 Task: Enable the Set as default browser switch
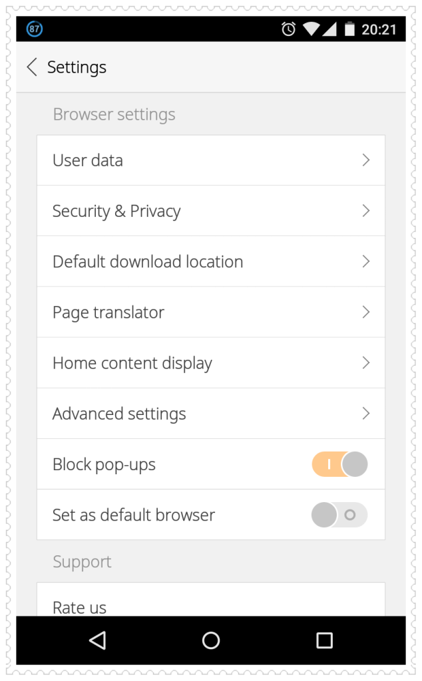tap(339, 515)
